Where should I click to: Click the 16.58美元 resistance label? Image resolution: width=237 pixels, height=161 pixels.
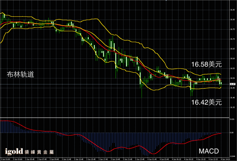tap(207, 64)
